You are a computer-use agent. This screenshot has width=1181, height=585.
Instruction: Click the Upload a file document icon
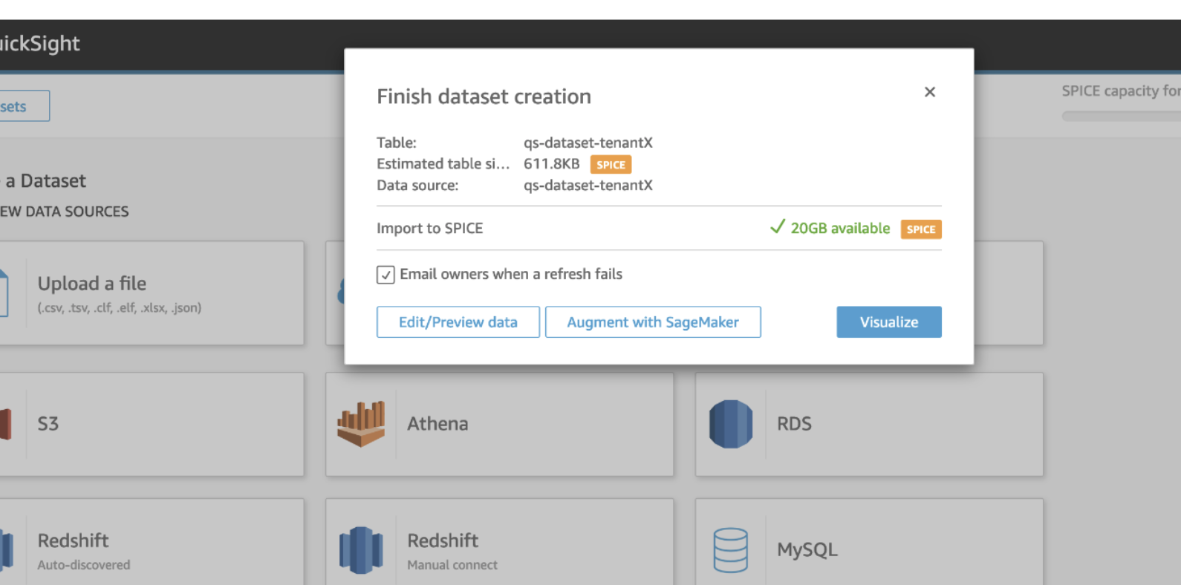click(4, 294)
